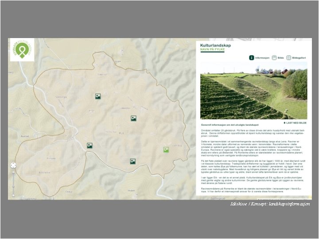Select the highlighted light-green image marker
This screenshot has width=319, height=239.
(166, 150)
